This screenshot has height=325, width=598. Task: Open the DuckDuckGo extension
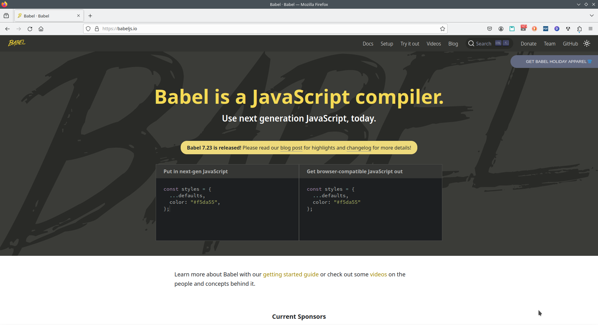pyautogui.click(x=534, y=29)
